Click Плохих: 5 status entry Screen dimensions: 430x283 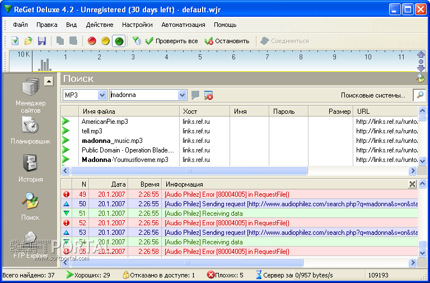click(225, 275)
